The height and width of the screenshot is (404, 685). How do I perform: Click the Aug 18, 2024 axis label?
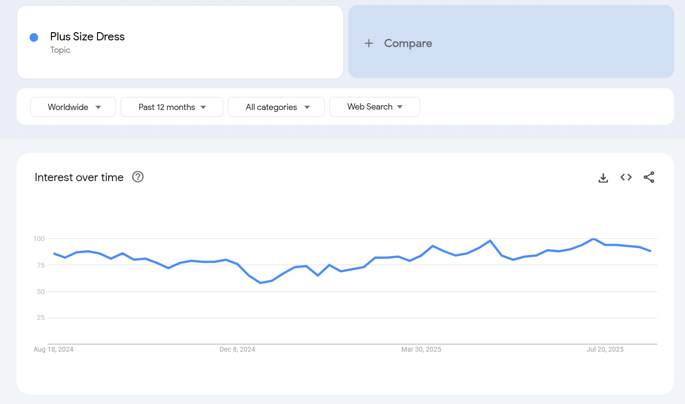pyautogui.click(x=53, y=349)
